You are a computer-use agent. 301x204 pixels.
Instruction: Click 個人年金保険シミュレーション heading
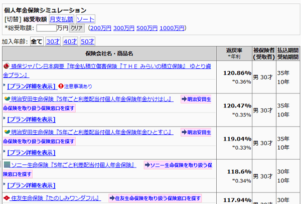point(45,10)
